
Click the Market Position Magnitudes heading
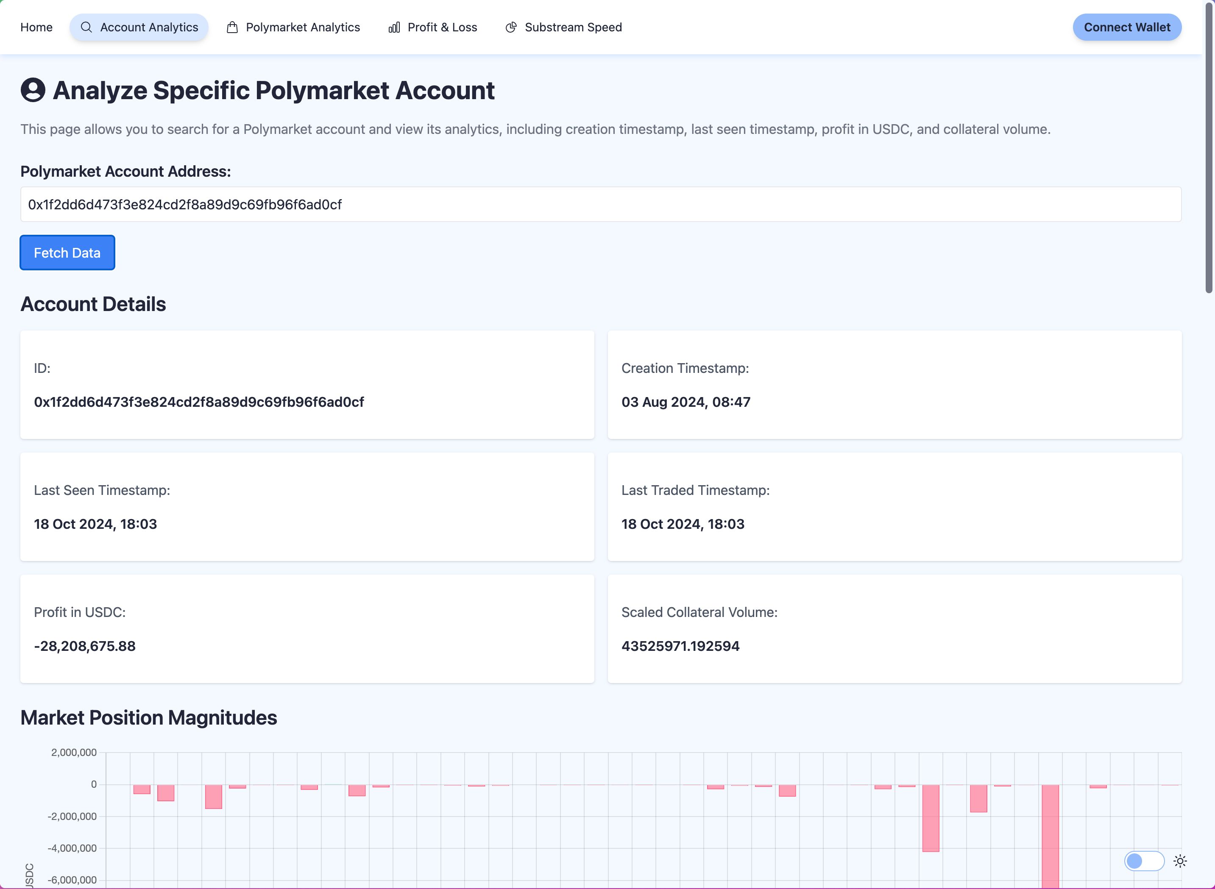click(148, 718)
